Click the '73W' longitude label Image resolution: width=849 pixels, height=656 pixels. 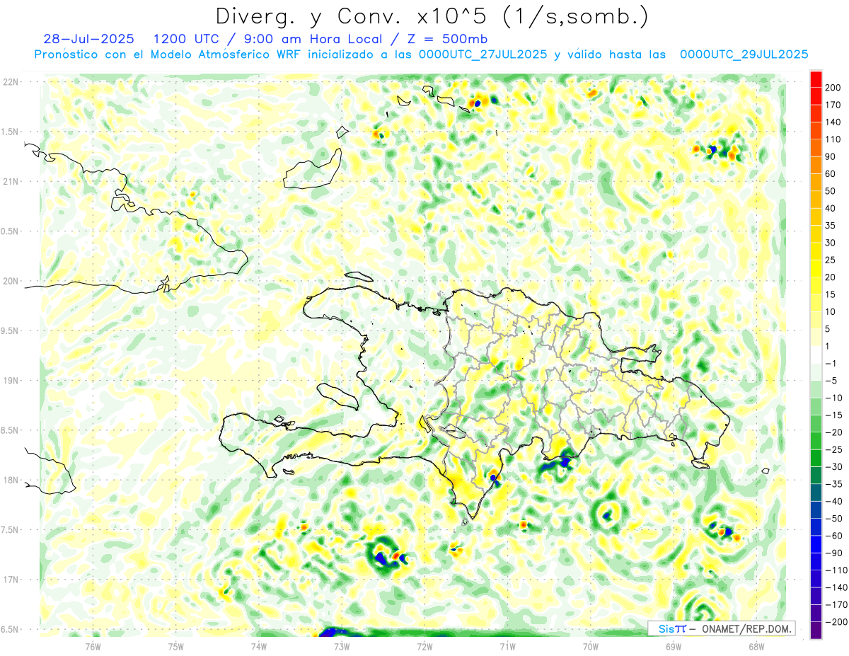click(x=342, y=646)
